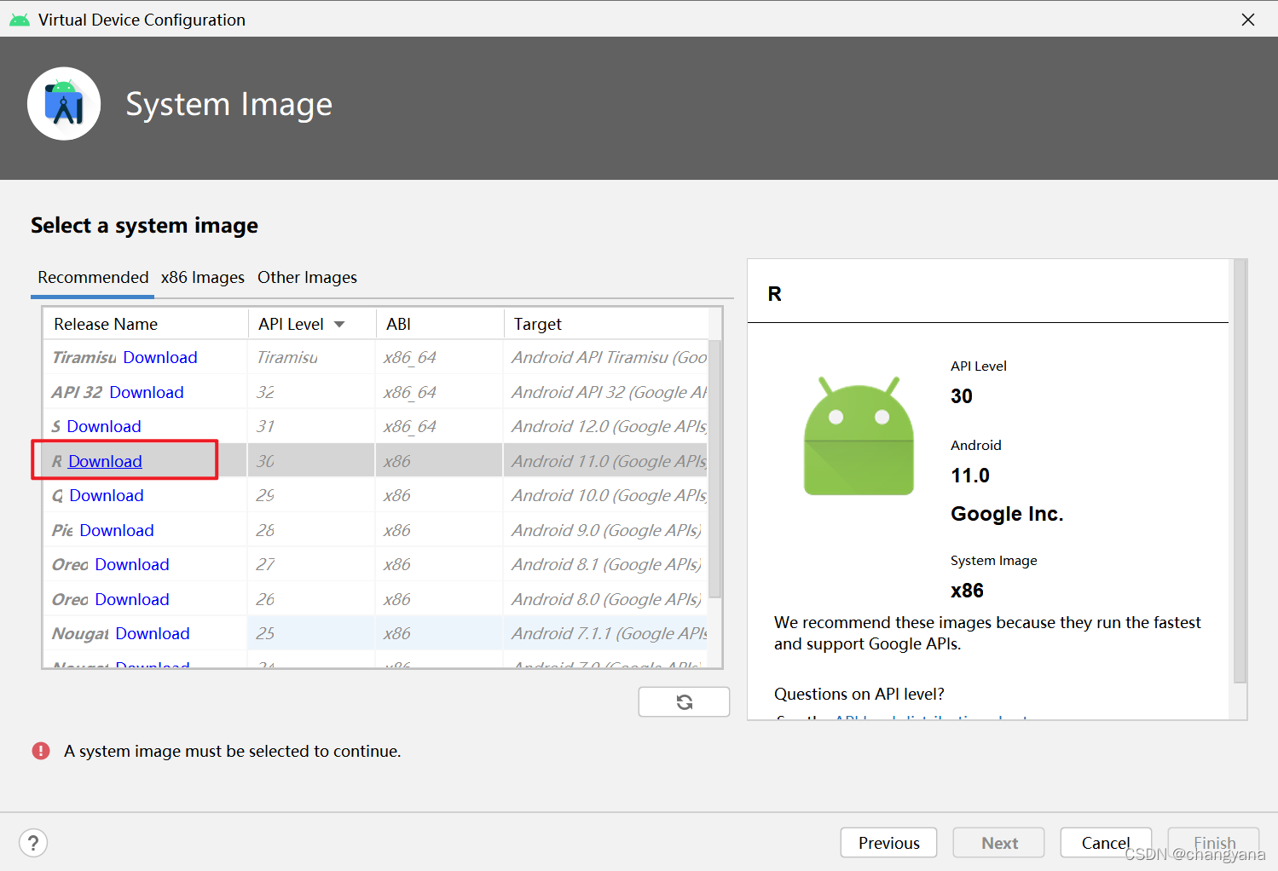Sort by API Level dropdown arrow

(x=339, y=324)
